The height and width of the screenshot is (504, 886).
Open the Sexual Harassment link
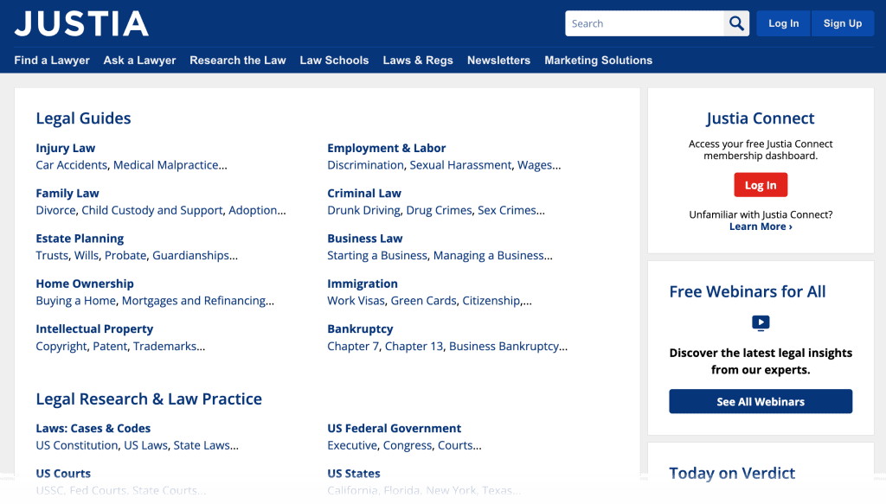coord(460,165)
